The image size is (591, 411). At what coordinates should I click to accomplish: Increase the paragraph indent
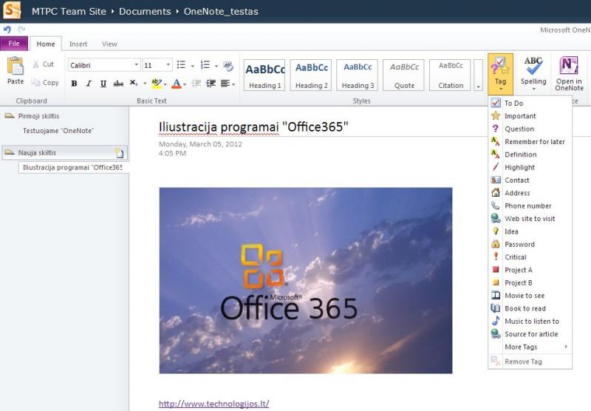[211, 84]
